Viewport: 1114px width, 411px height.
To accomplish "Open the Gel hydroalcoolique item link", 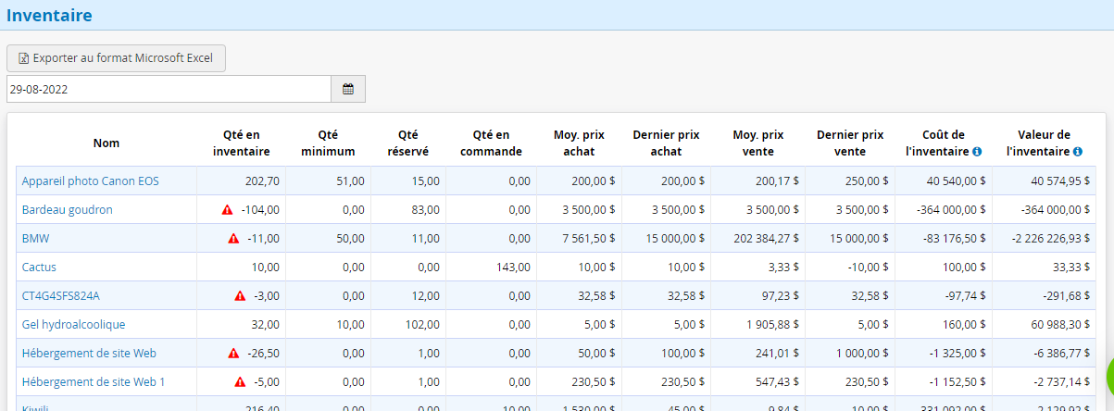I will point(73,325).
